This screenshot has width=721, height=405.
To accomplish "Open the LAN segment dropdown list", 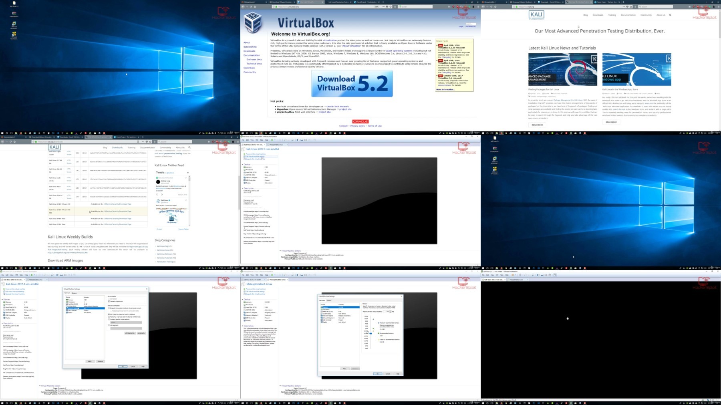I will [126, 328].
